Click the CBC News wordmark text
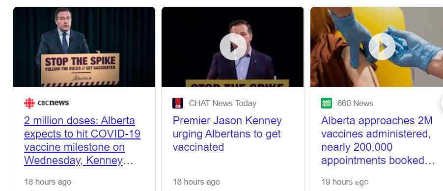 53,103
